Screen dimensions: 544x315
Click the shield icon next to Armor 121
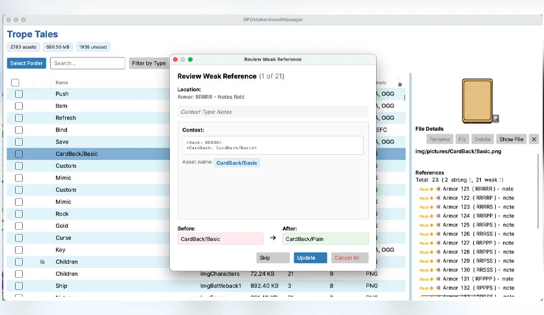tap(438, 189)
